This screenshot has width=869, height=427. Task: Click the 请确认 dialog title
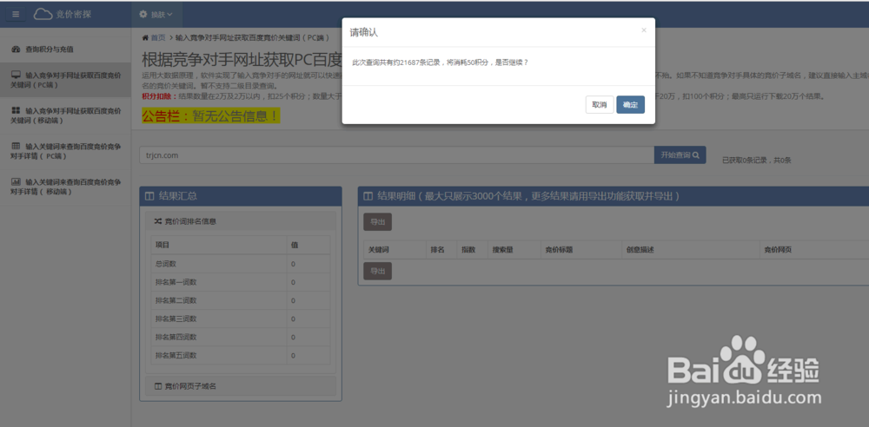[x=363, y=32]
